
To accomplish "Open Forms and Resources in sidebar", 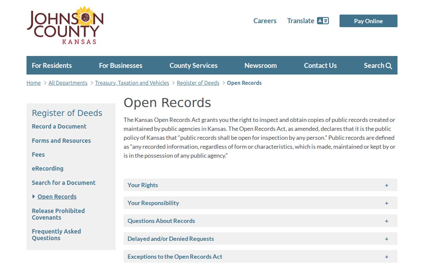I will tap(61, 141).
